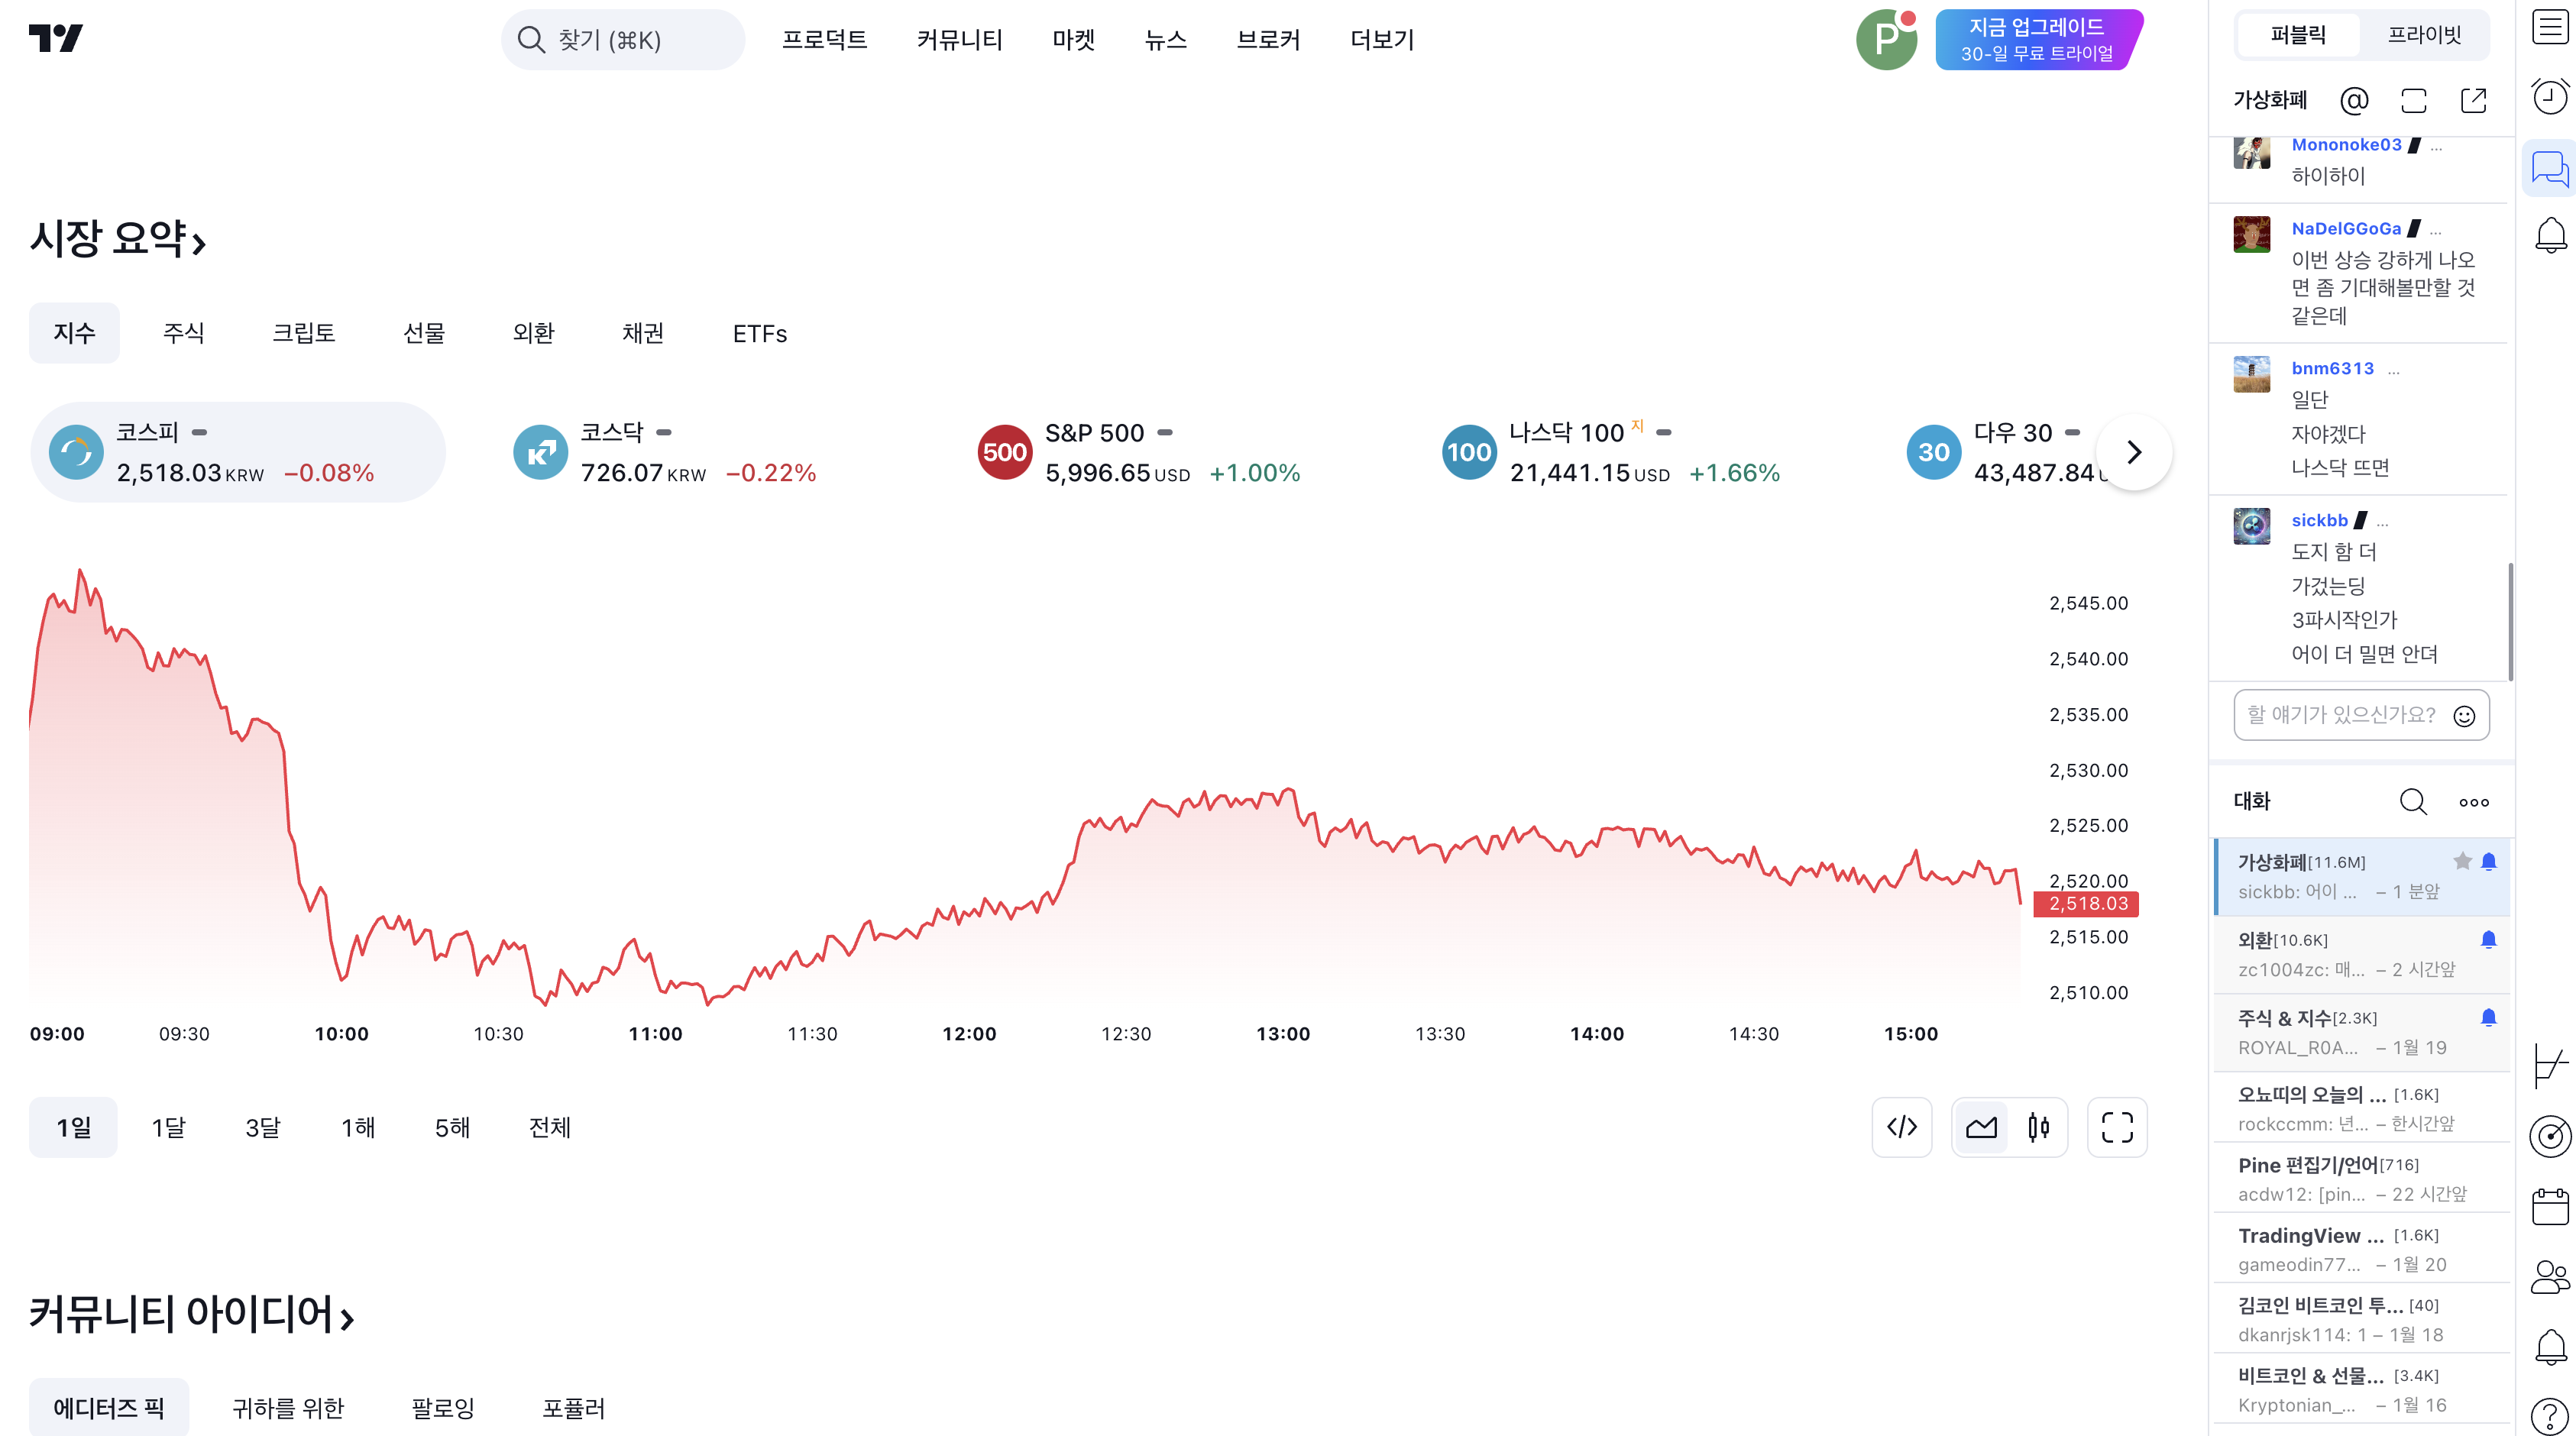Switch chart to candlestick view
This screenshot has width=2576, height=1436.
tap(2038, 1127)
